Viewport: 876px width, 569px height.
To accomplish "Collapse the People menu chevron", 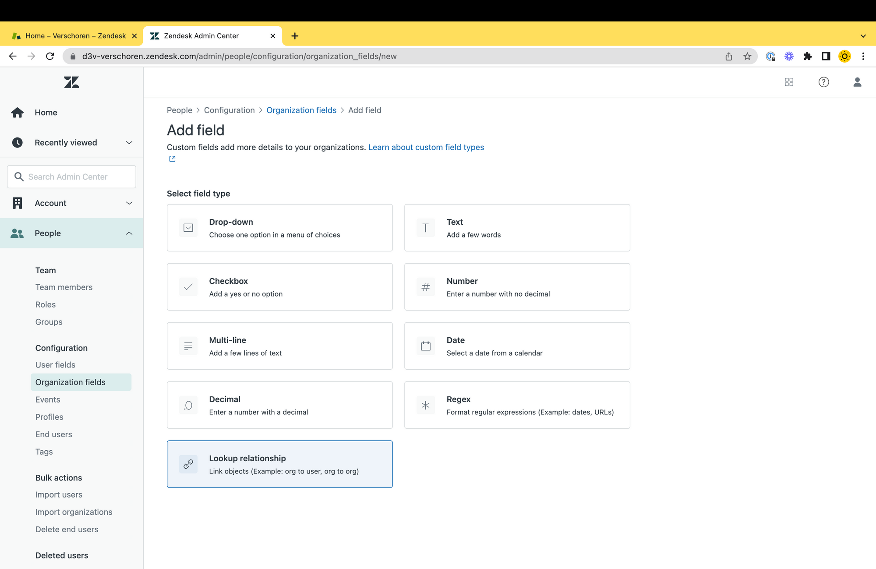I will (129, 233).
